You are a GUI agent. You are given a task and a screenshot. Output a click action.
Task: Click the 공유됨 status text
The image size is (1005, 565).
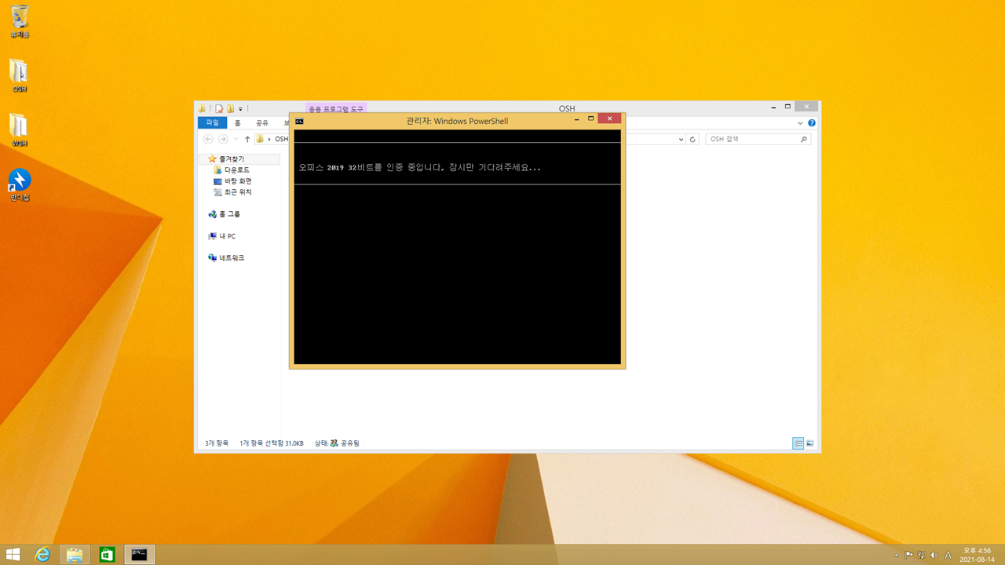(349, 443)
